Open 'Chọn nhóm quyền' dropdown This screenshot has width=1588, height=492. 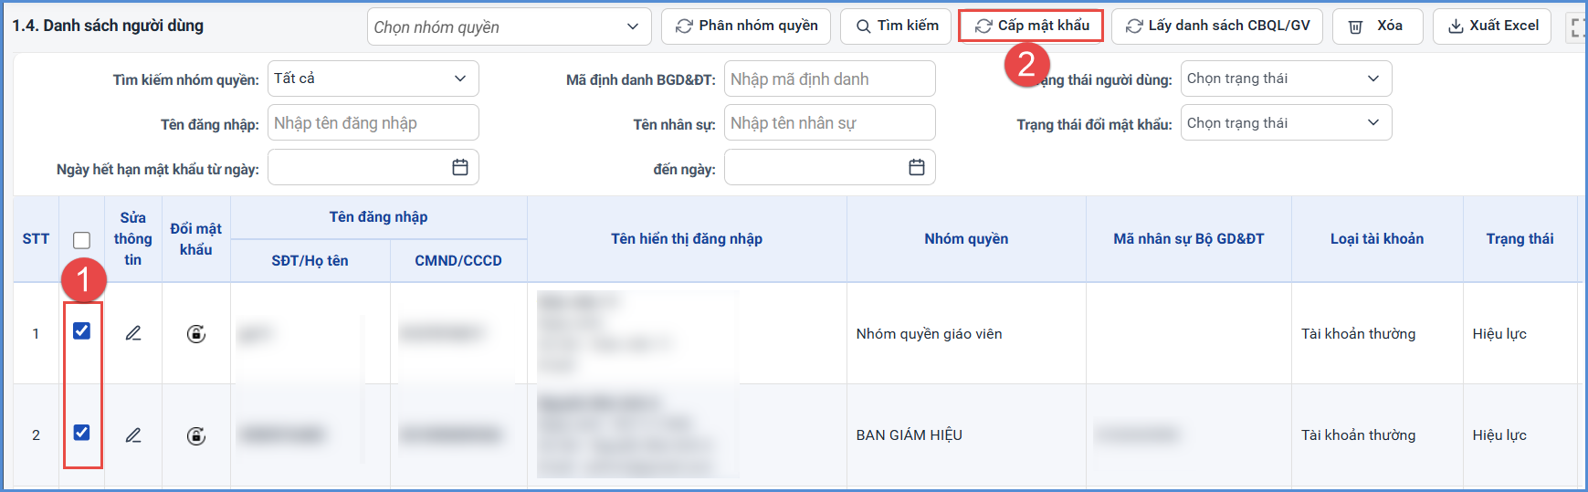pyautogui.click(x=510, y=26)
